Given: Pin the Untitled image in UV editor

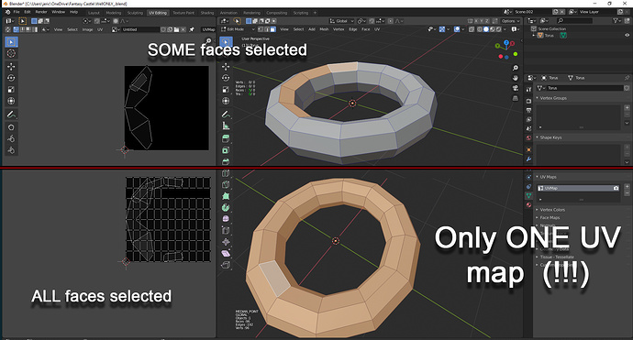Looking at the screenshot, I should [192, 29].
